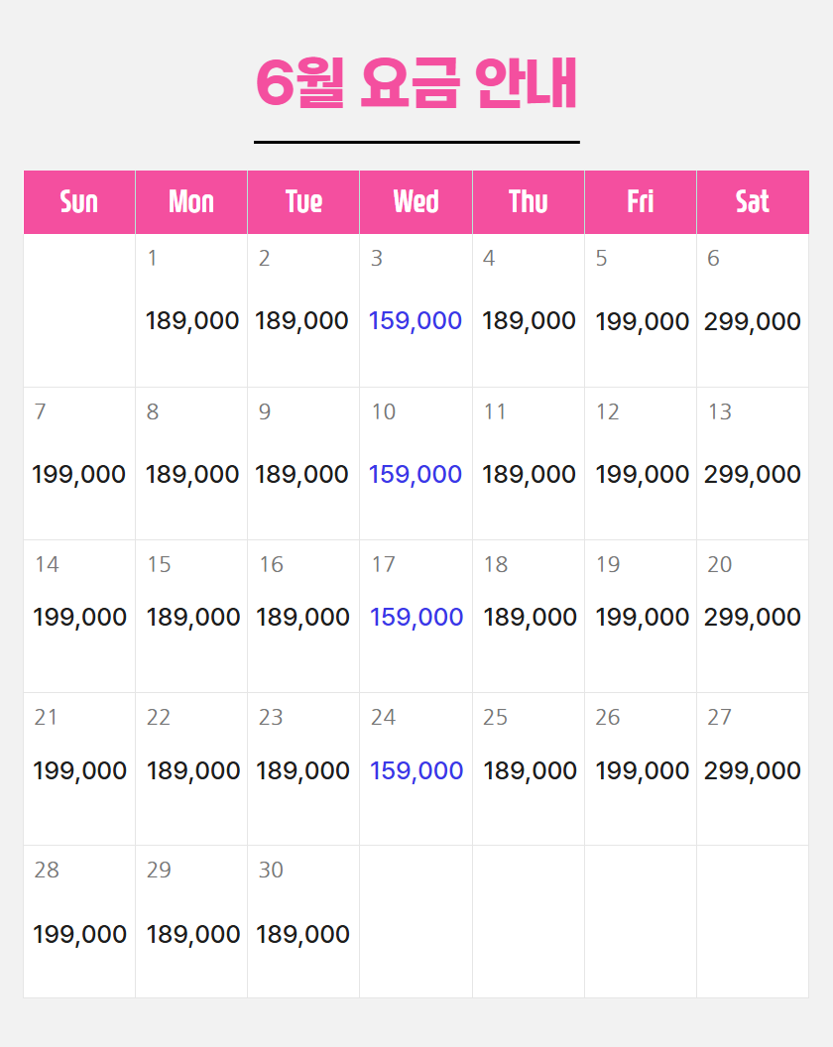Pick June 1 priced 189,000
The width and height of the screenshot is (833, 1047).
pos(191,320)
